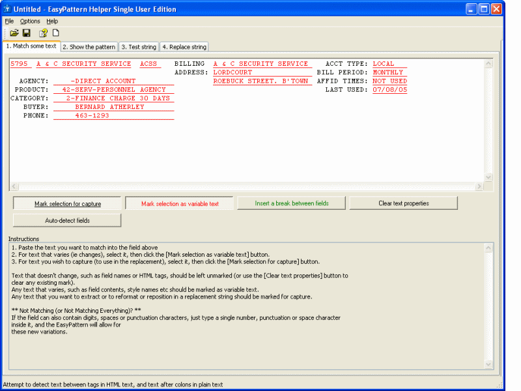The image size is (521, 391).
Task: Run 'Auto-detect fields' on the text
Action: [x=66, y=220]
